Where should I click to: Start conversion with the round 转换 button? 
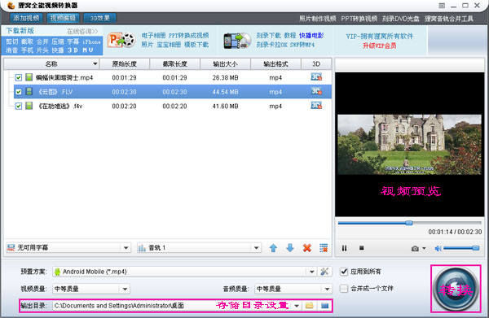pos(456,289)
